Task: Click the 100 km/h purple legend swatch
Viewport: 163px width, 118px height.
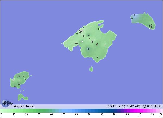Action: (127, 111)
